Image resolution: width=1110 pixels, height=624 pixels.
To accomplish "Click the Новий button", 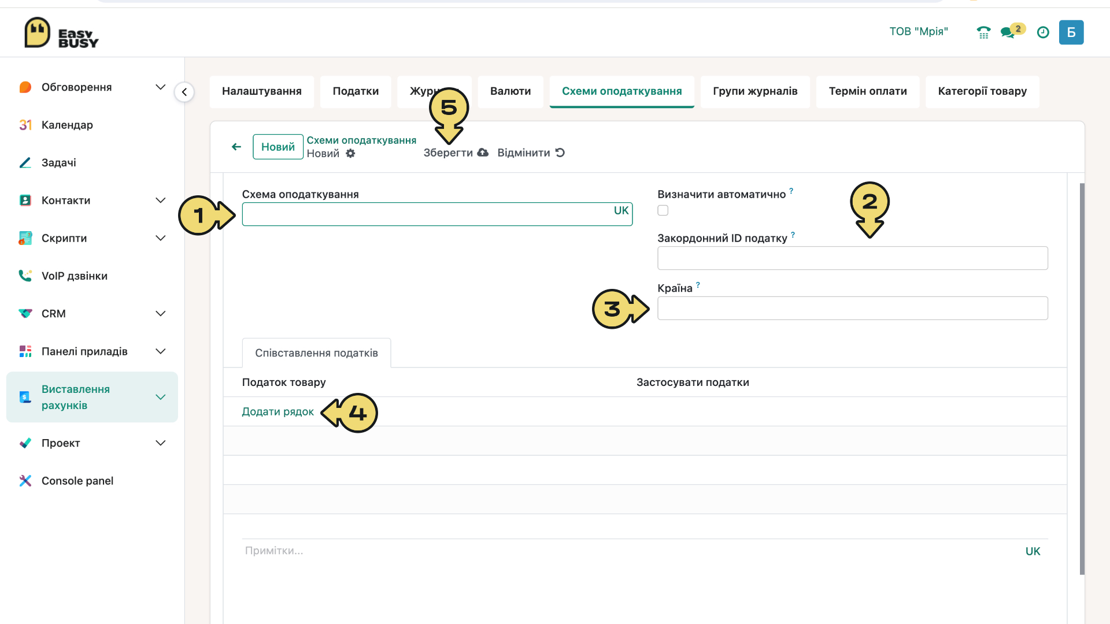I will pyautogui.click(x=277, y=147).
